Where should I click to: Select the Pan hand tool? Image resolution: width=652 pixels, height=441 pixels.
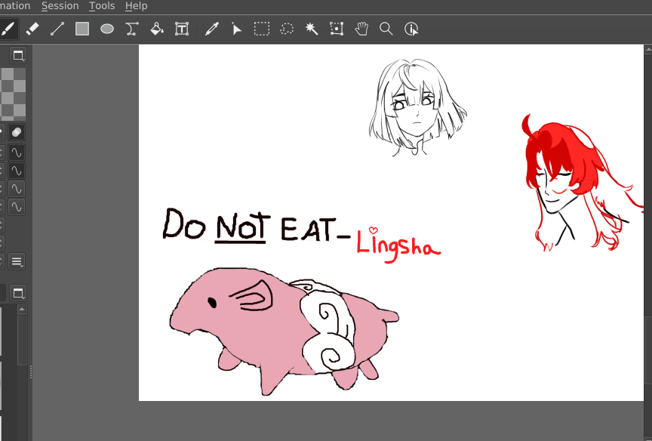click(x=361, y=29)
